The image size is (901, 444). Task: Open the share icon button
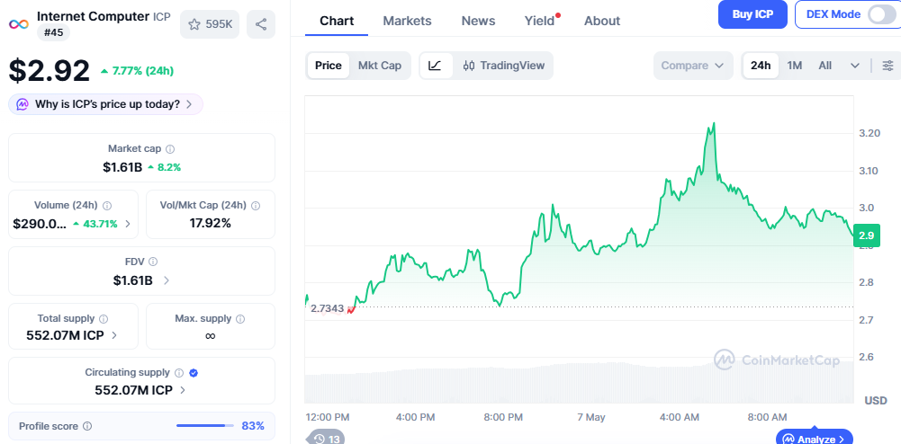(x=261, y=24)
